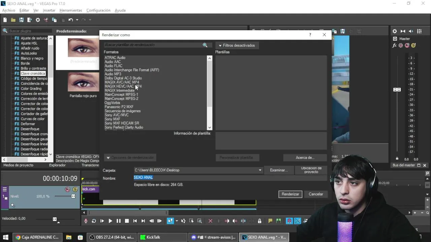Open the track menu hamburger icon
The height and width of the screenshot is (242, 431).
[x=5, y=190]
